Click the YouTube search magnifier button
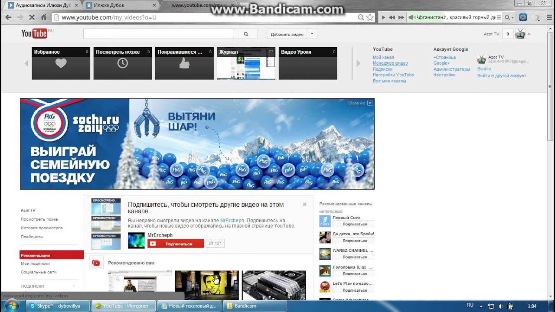Screen dimensions: 555x312 (x=246, y=34)
